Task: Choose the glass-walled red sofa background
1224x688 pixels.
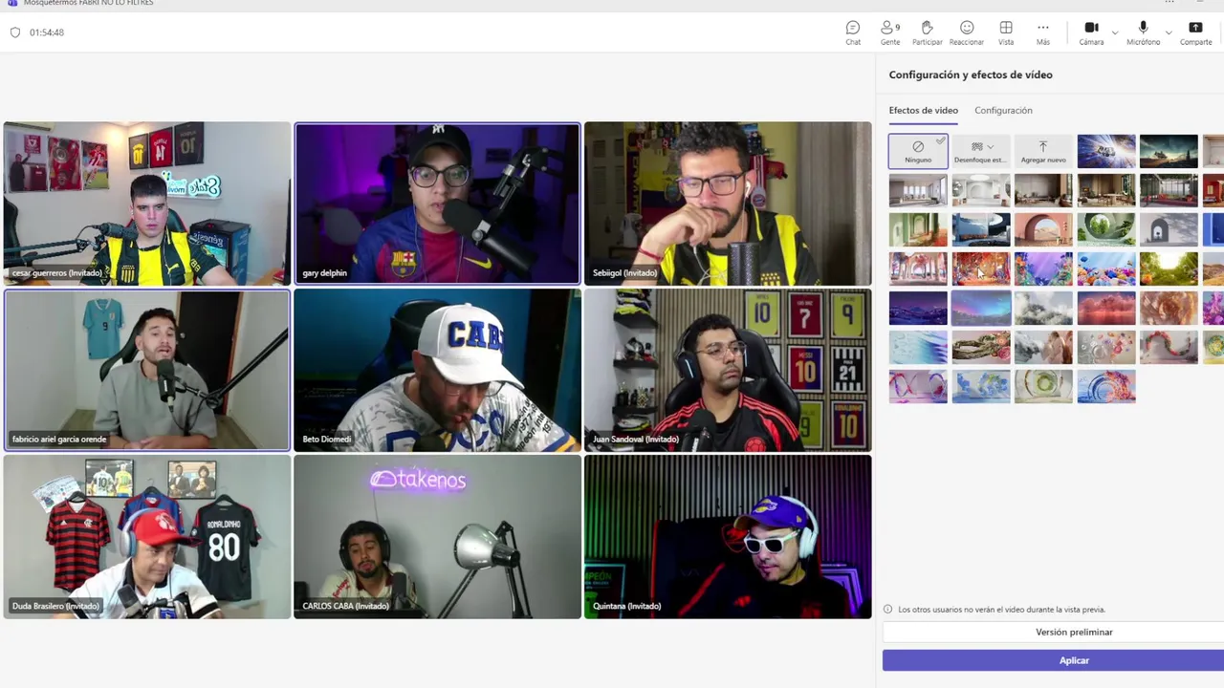Action: pyautogui.click(x=1169, y=190)
